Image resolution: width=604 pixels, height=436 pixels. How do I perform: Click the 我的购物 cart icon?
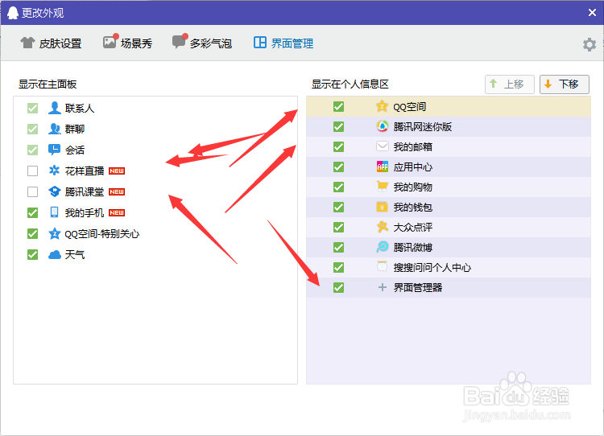[x=382, y=187]
